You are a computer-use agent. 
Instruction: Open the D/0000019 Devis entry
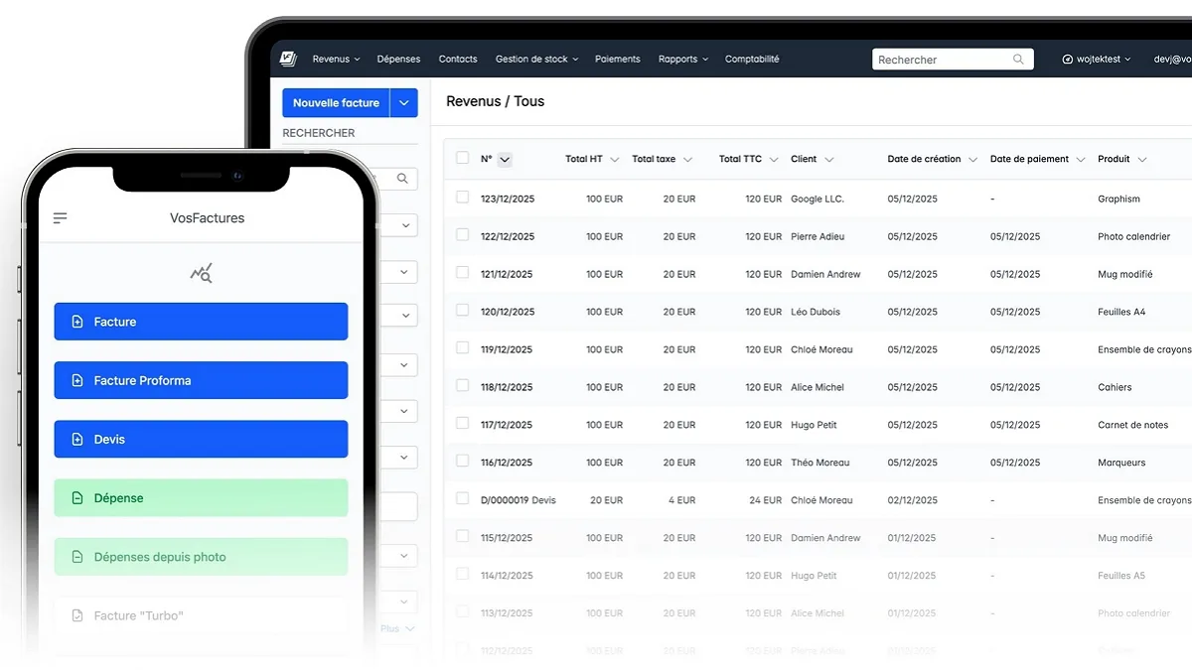519,500
